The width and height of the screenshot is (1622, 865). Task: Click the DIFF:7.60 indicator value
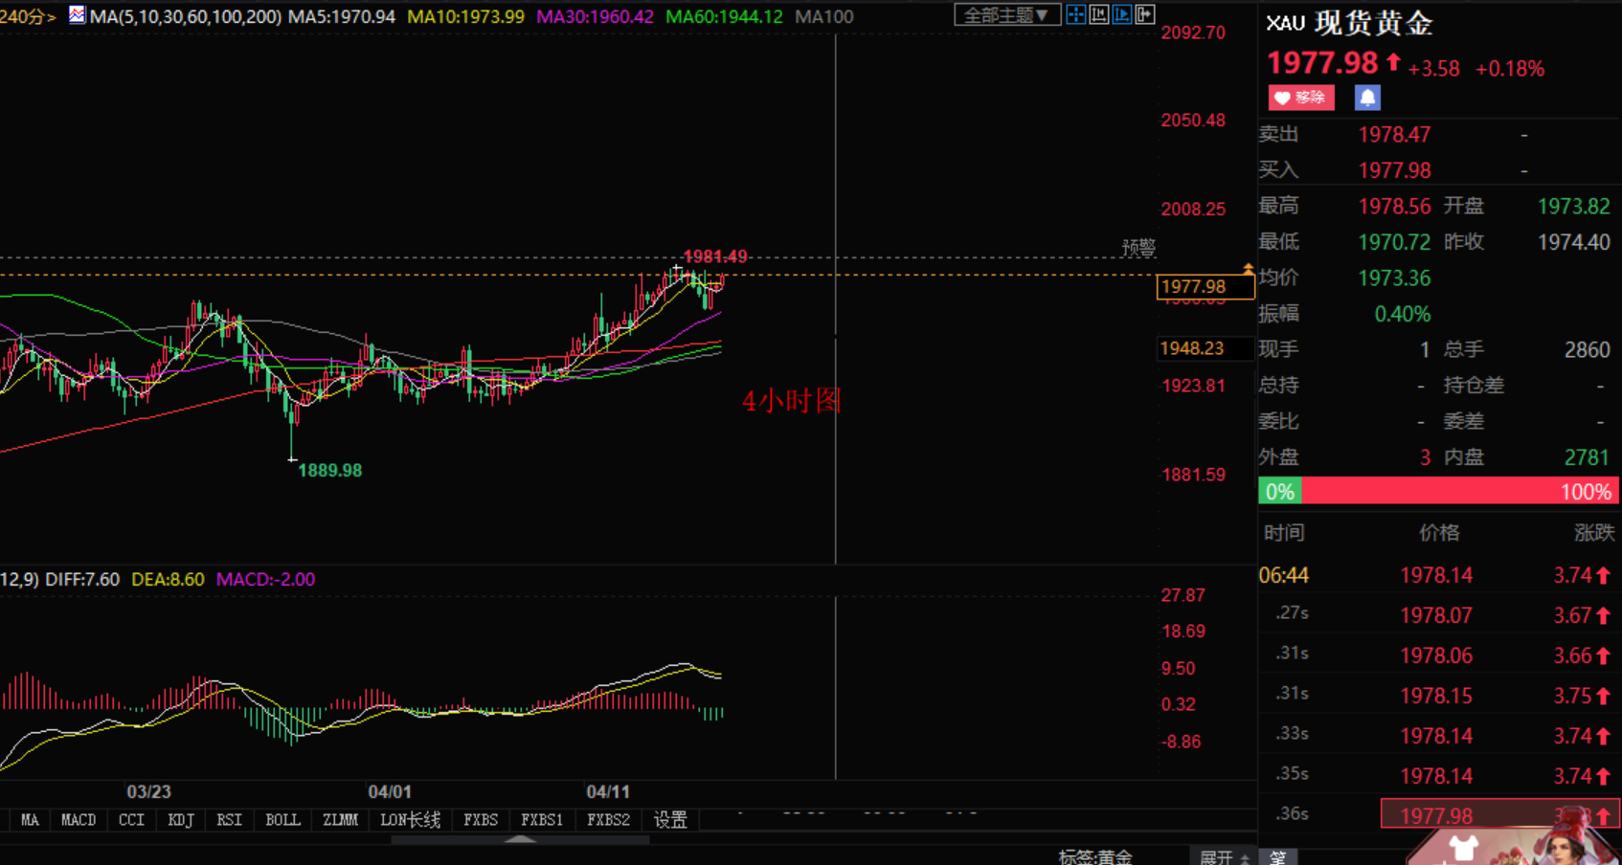pos(82,580)
